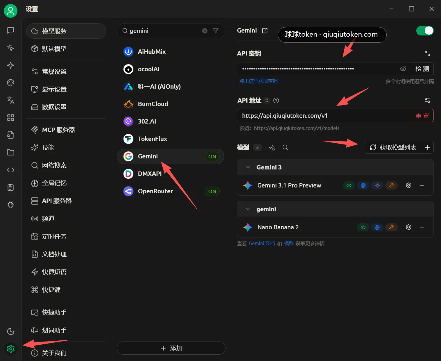
Task: Show API address help tooltip
Action: click(276, 100)
